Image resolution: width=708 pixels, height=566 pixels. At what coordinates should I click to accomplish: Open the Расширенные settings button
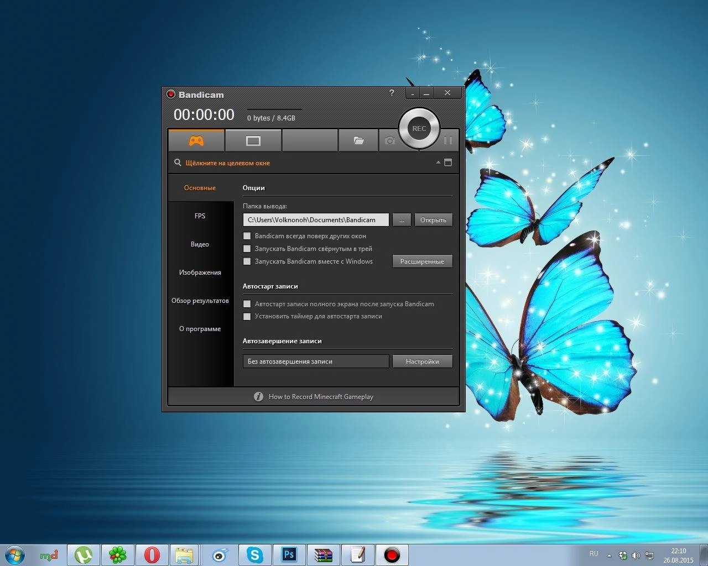pos(422,261)
